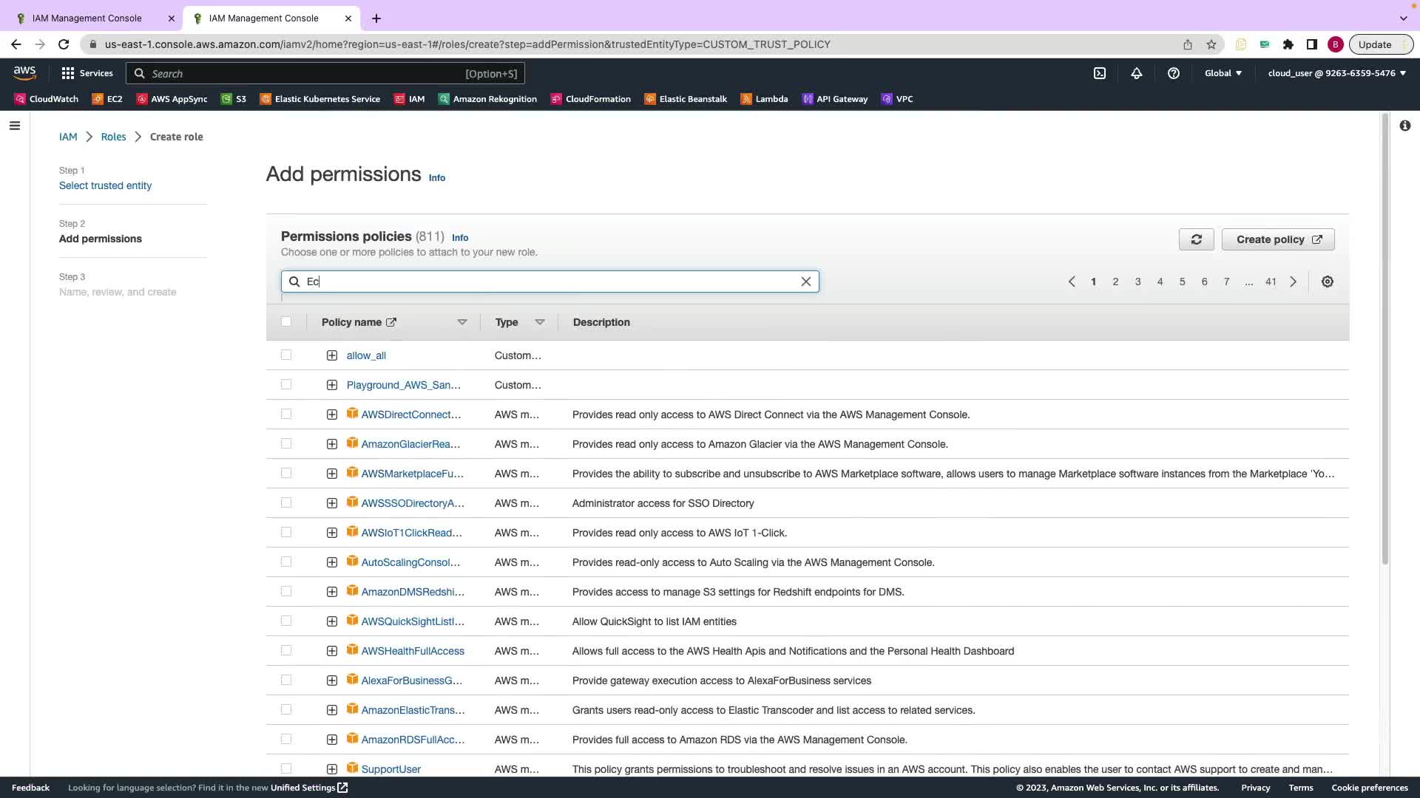This screenshot has width=1420, height=798.
Task: Open the Roles breadcrumb link
Action: click(113, 137)
